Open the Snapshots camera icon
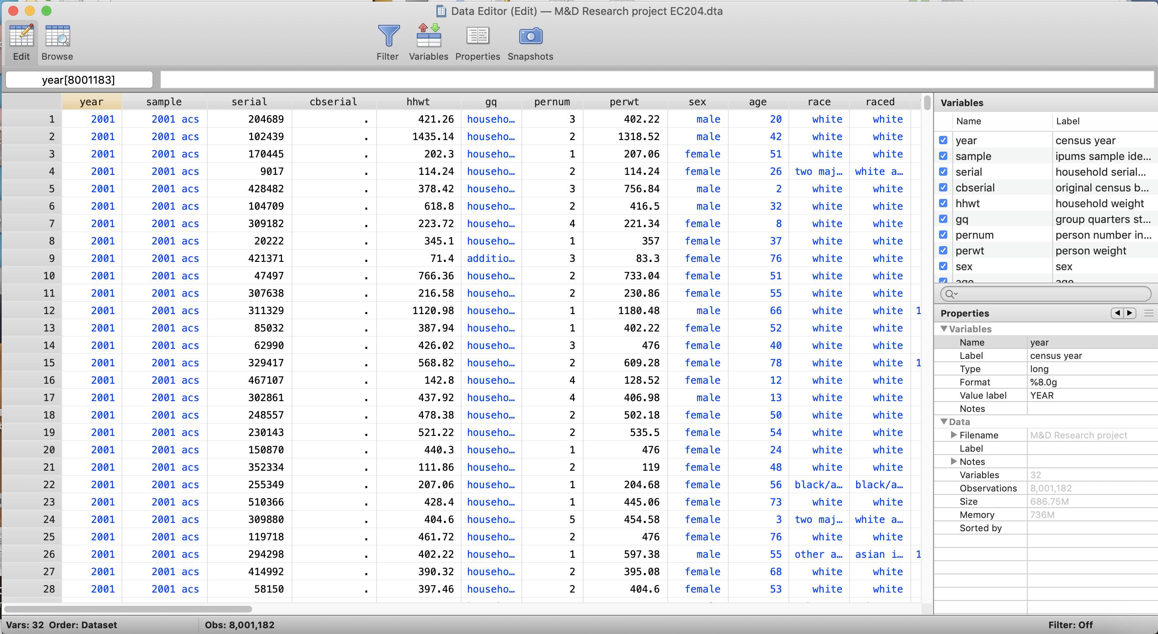 [x=530, y=36]
